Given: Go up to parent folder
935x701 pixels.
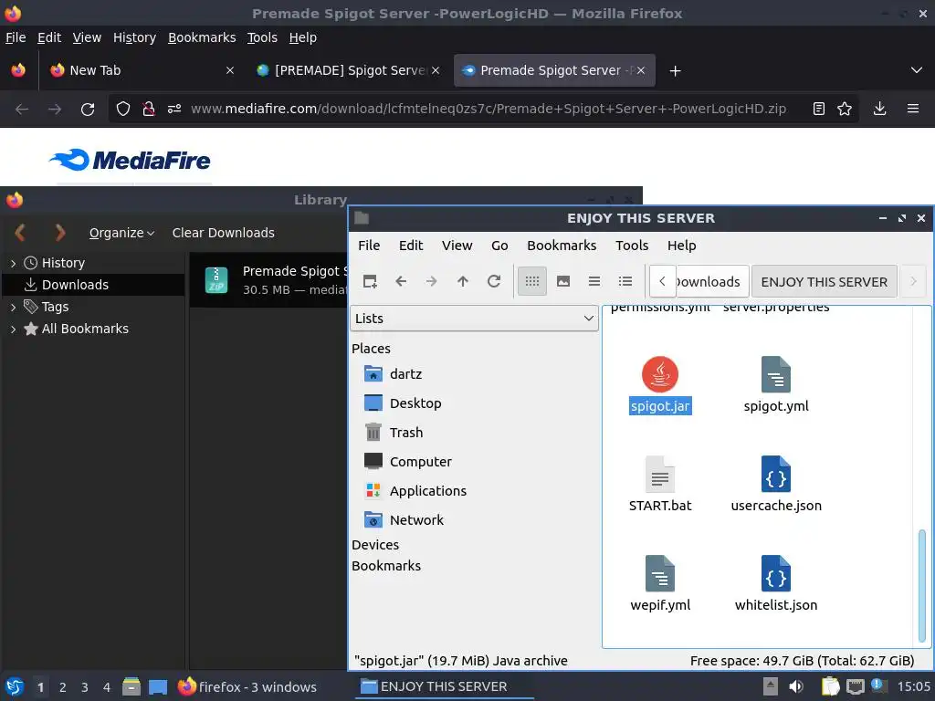Looking at the screenshot, I should coord(463,281).
